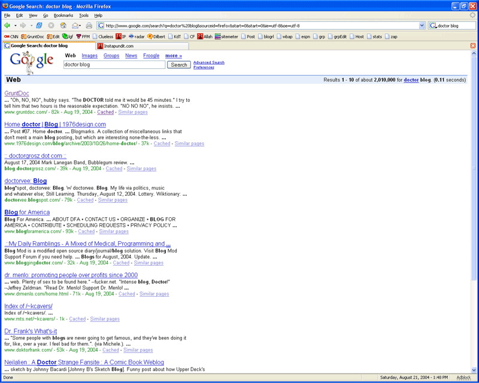Open grpEdit bookmark

click(x=337, y=37)
